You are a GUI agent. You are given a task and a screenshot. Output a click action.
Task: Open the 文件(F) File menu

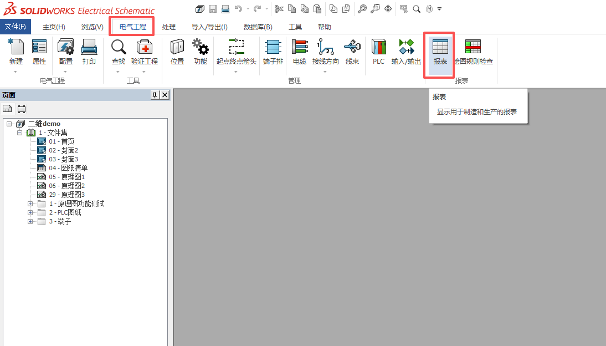tap(16, 27)
